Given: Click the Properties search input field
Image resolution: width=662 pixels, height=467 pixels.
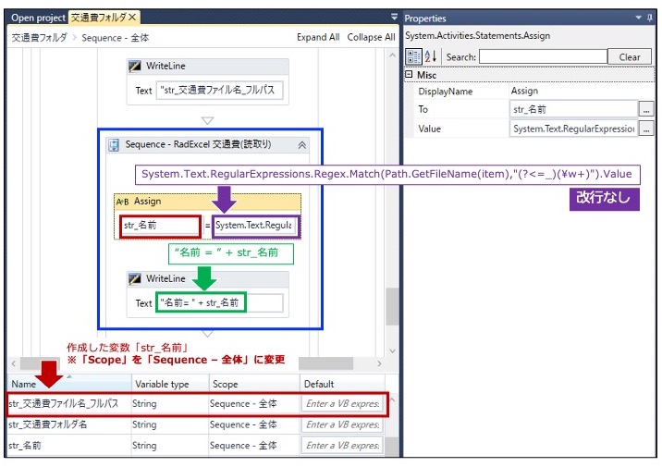Looking at the screenshot, I should click(x=543, y=56).
